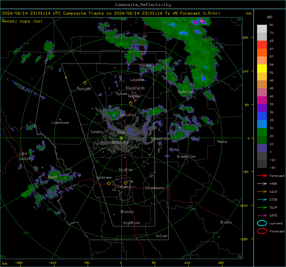
Task: Click the 'current' legend label
Action: 276,224
